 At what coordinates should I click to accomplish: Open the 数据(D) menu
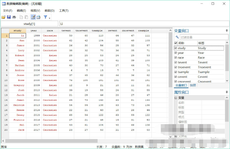point(49,11)
